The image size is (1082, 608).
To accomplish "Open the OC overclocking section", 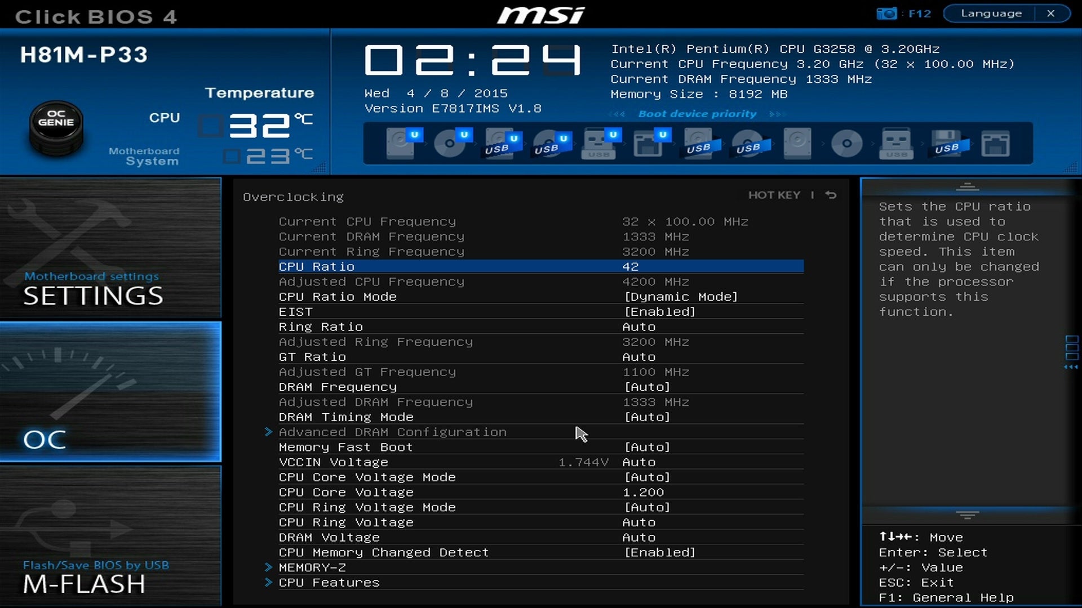I will coord(110,392).
